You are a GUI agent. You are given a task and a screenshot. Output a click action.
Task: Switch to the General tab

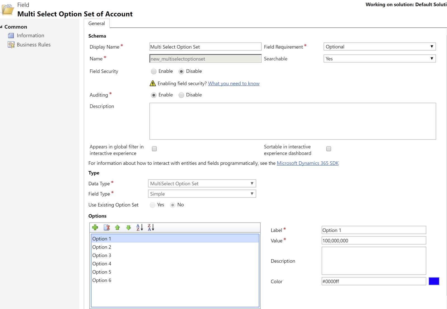pos(96,23)
